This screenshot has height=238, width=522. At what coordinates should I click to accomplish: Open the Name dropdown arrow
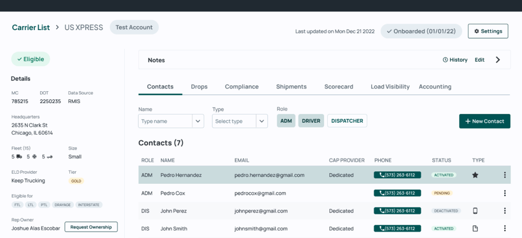[198, 121]
